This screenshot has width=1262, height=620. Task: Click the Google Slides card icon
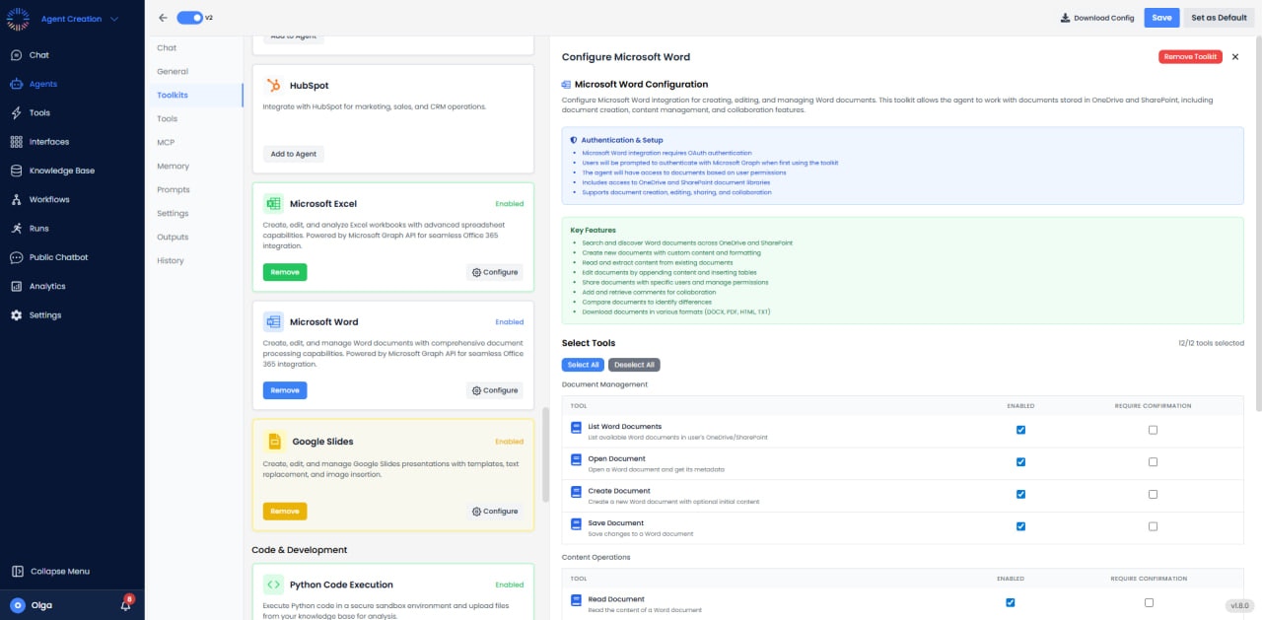pyautogui.click(x=274, y=442)
